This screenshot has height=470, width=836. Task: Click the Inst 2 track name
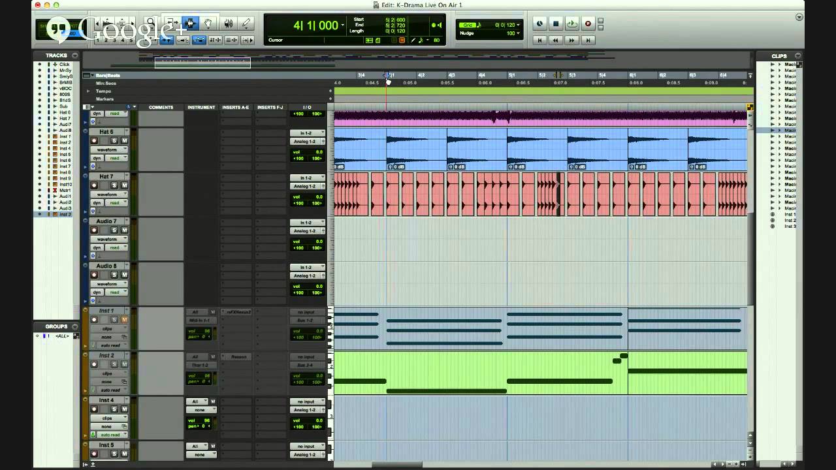coord(106,356)
